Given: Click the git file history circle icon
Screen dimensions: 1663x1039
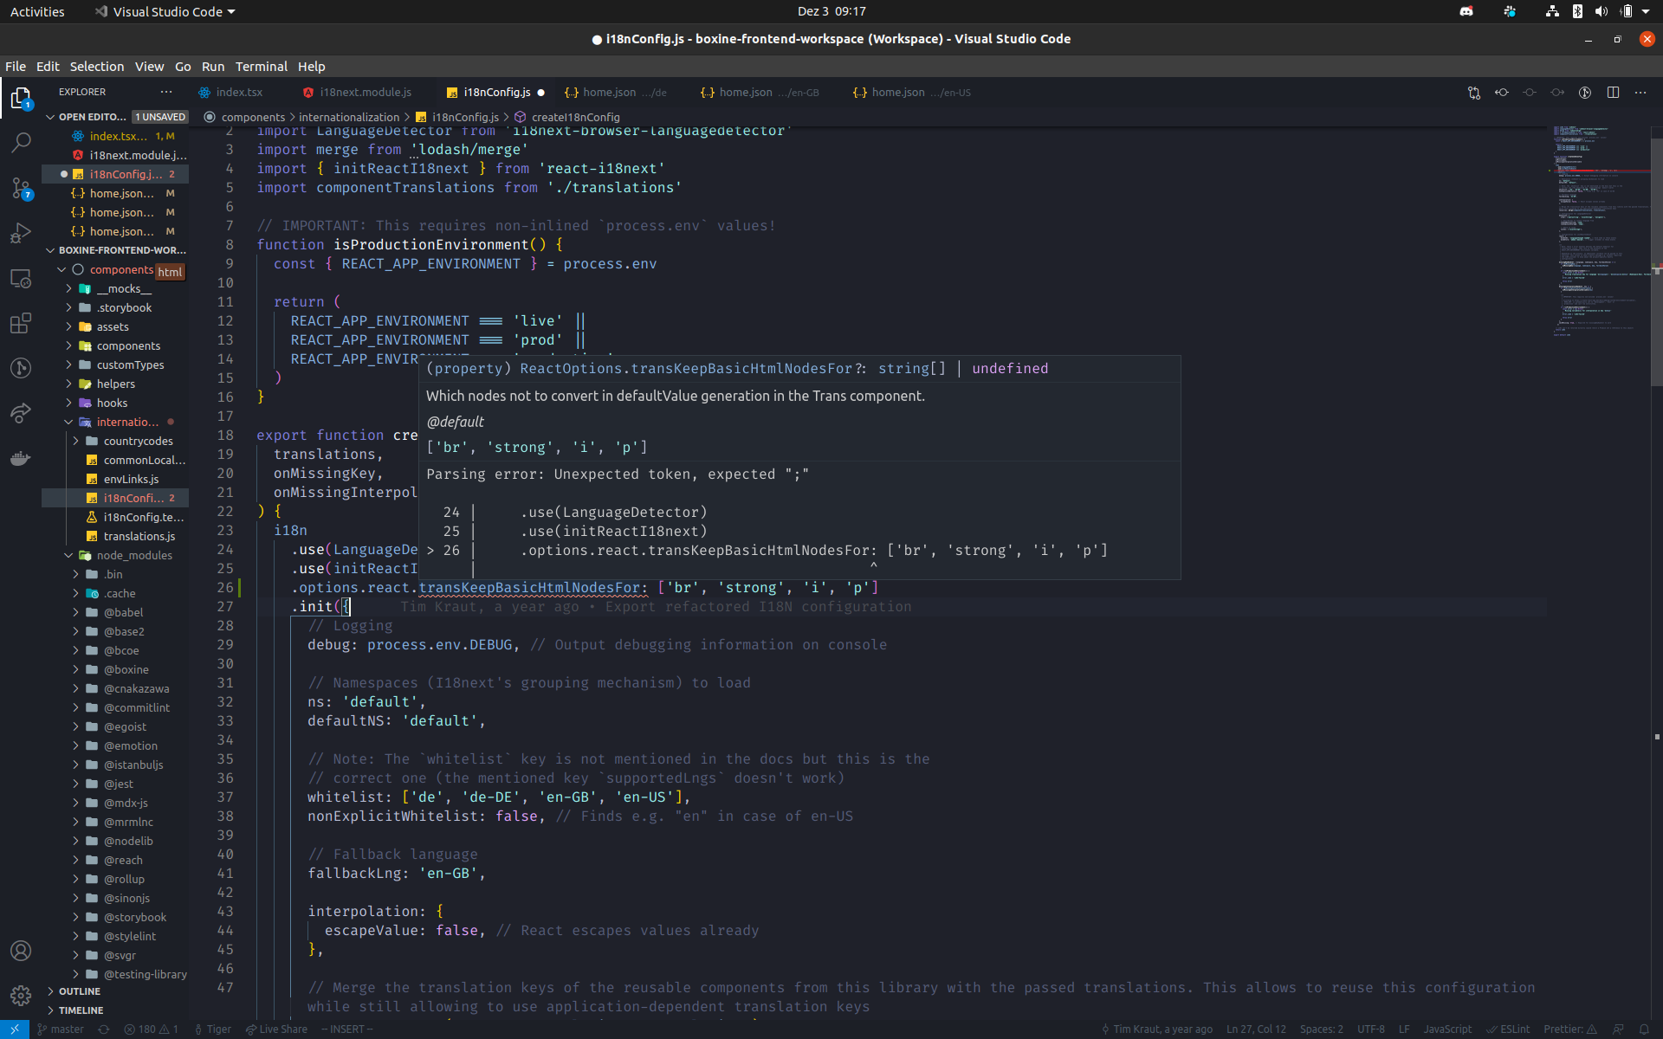Looking at the screenshot, I should pos(1585,93).
